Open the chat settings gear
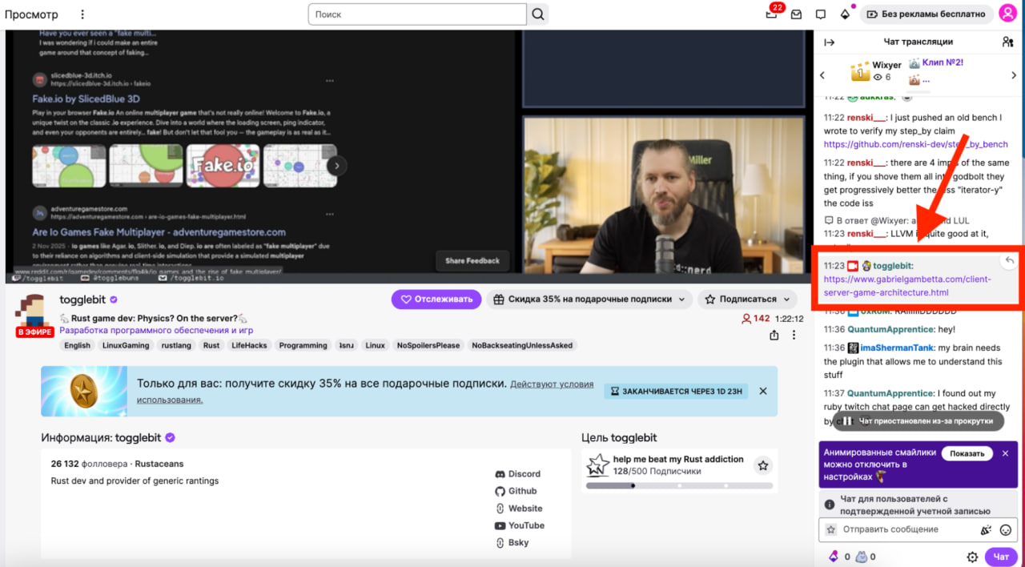 click(972, 557)
